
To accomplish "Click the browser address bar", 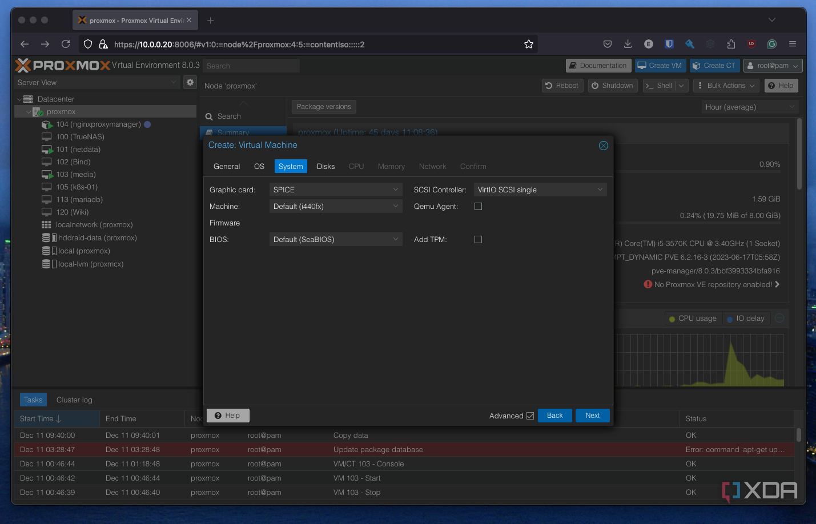I will (308, 44).
